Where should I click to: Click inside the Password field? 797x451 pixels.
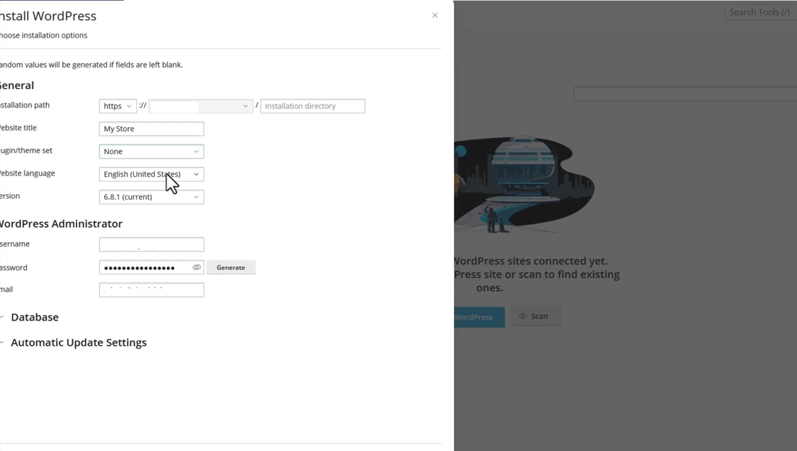click(143, 268)
